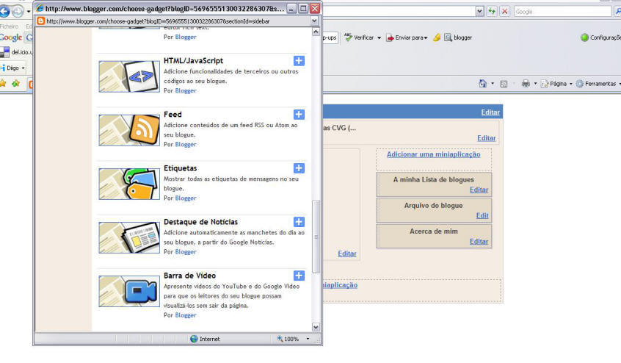Add the Etiquetas gadget with its plus button
This screenshot has width=621, height=363.
coord(299,168)
